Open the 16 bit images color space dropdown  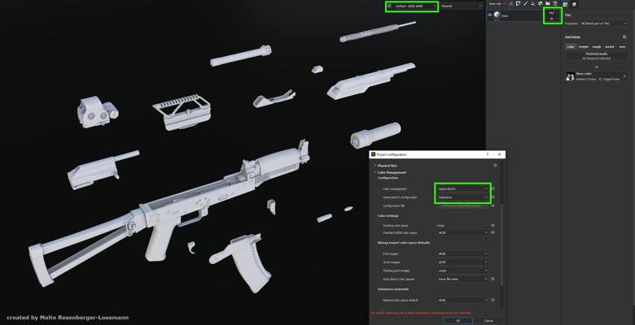point(462,262)
